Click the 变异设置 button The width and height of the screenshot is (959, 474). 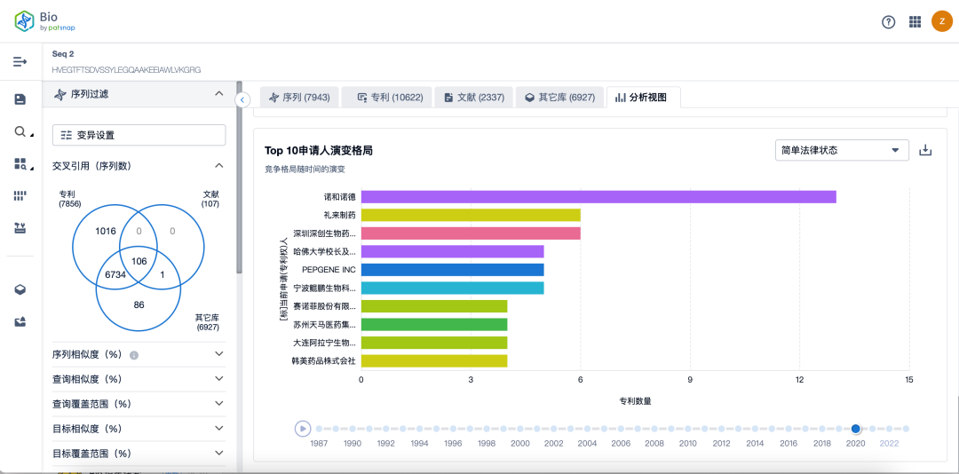[x=139, y=135]
